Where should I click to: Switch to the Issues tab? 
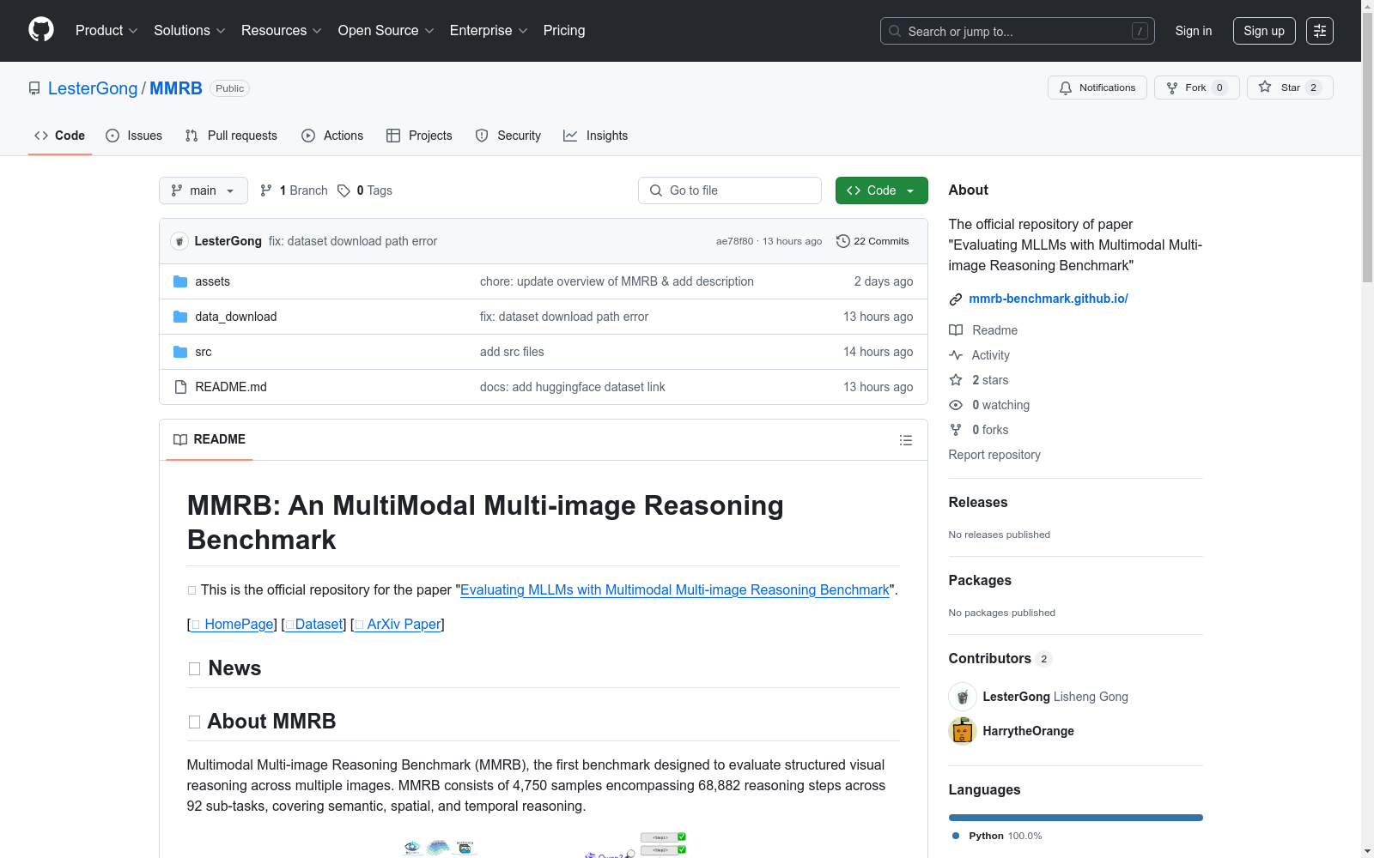[x=134, y=136]
